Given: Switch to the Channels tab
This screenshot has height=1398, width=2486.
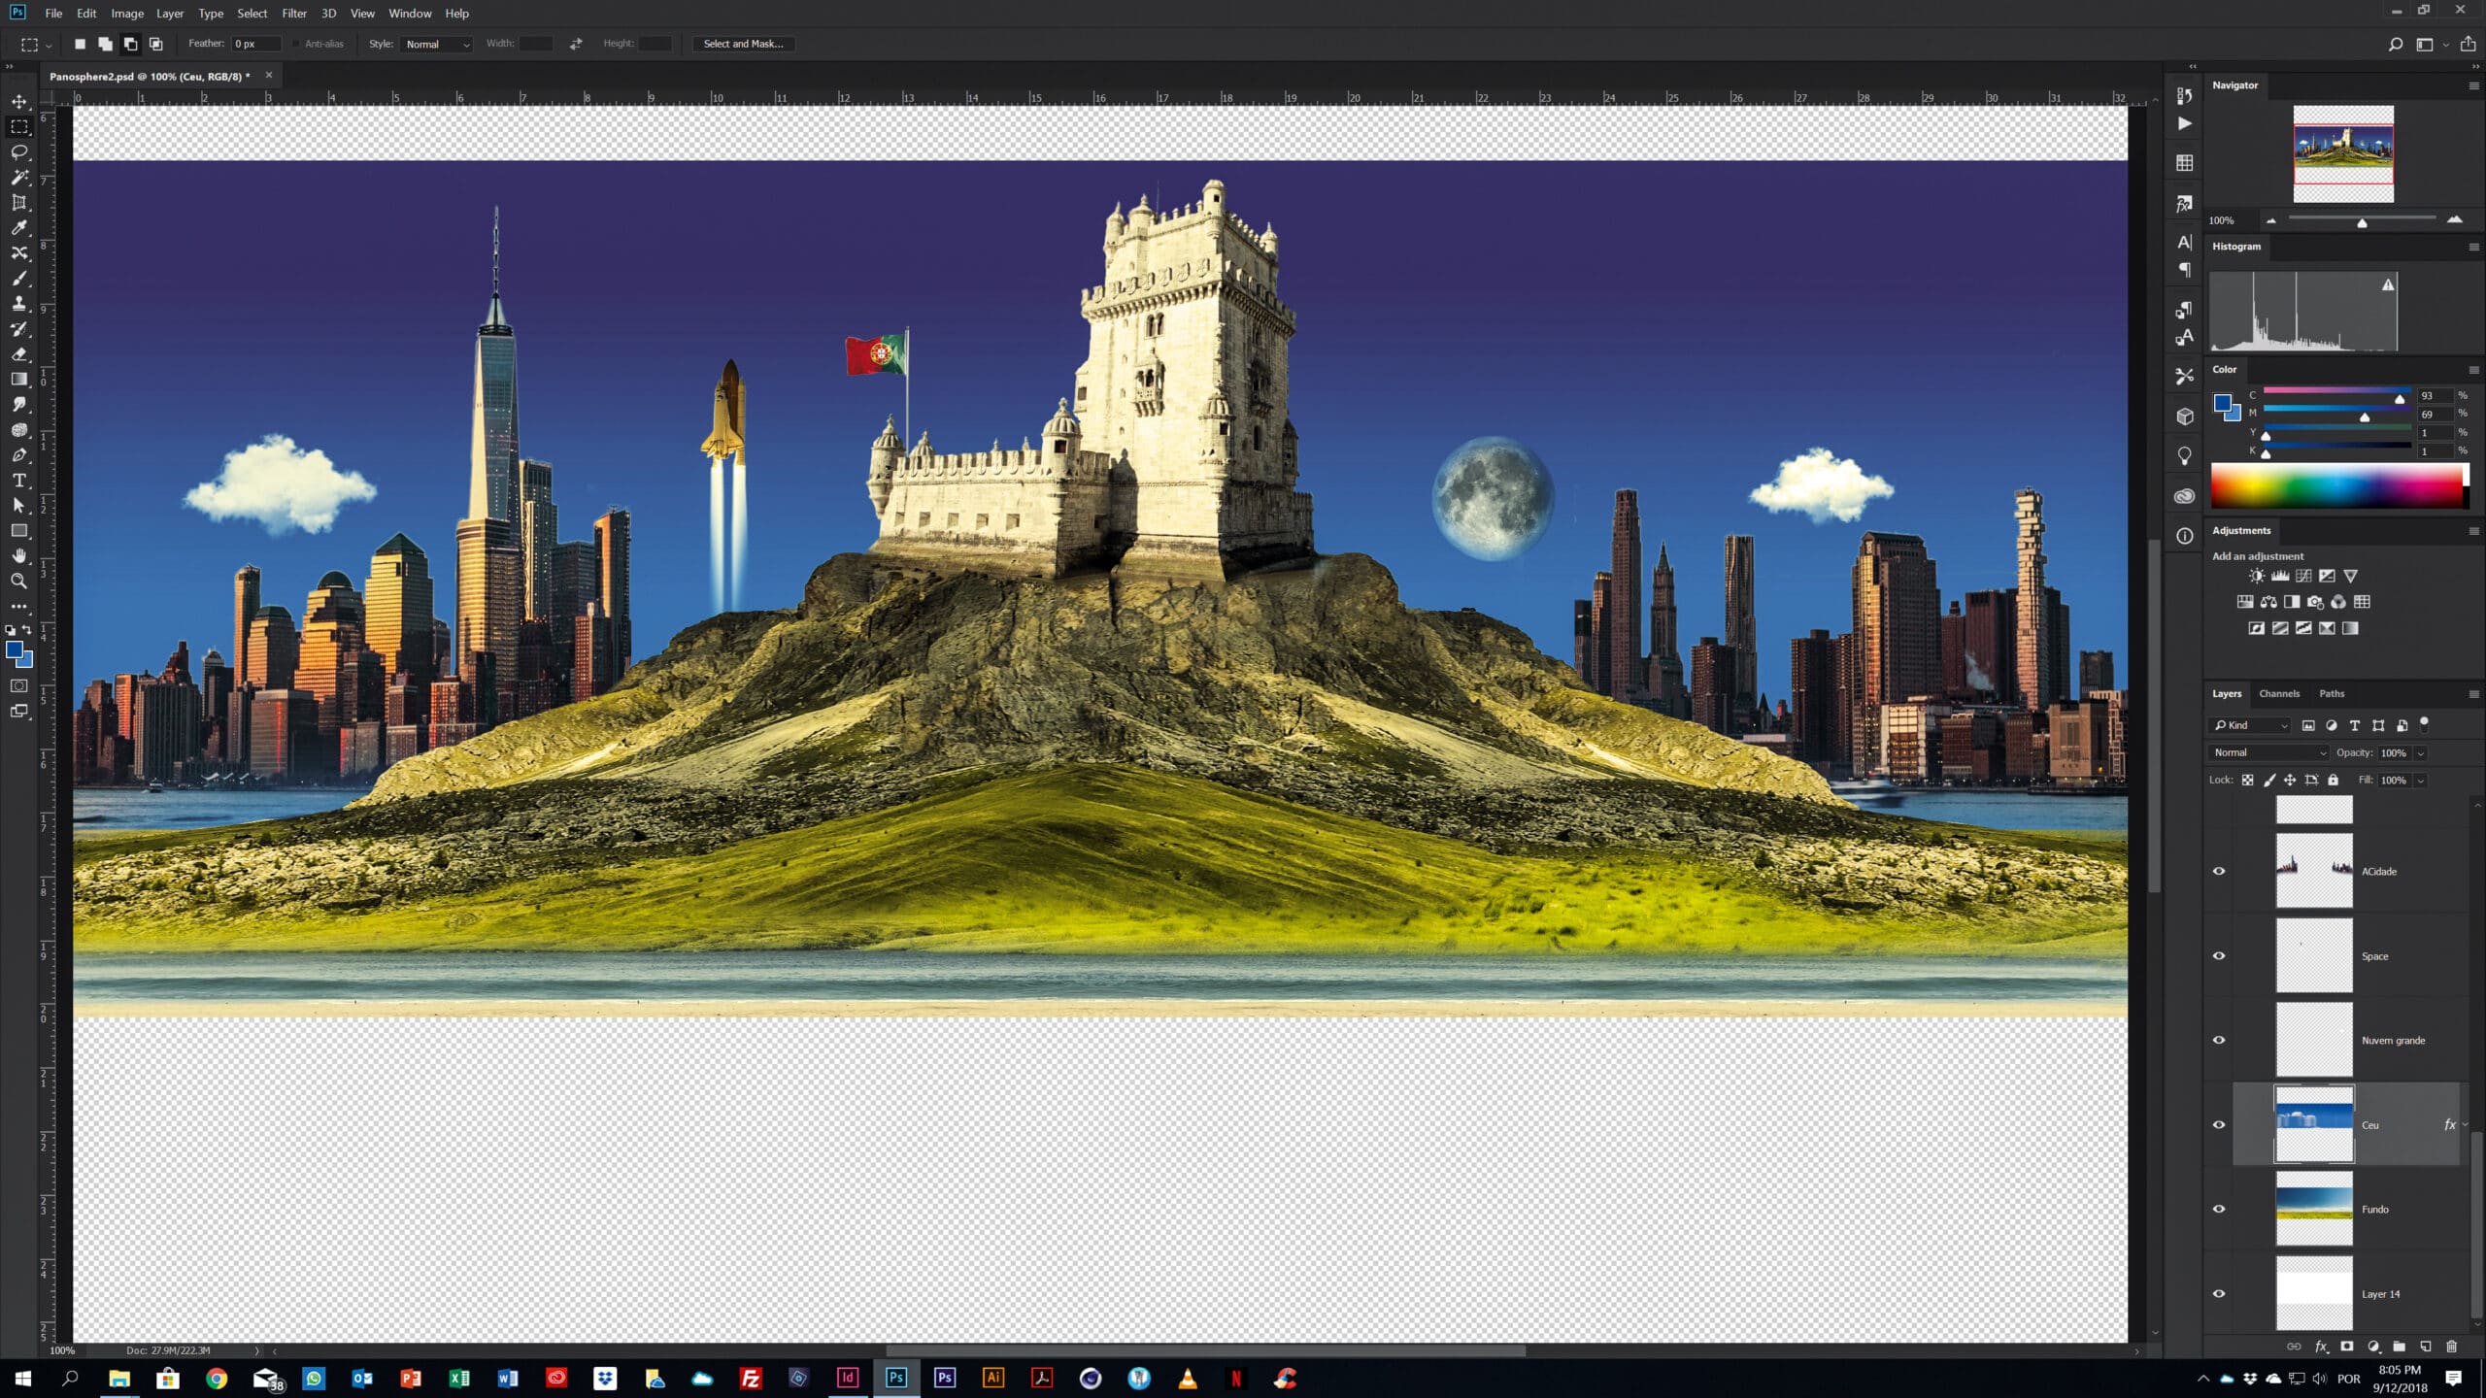Looking at the screenshot, I should click(x=2278, y=693).
